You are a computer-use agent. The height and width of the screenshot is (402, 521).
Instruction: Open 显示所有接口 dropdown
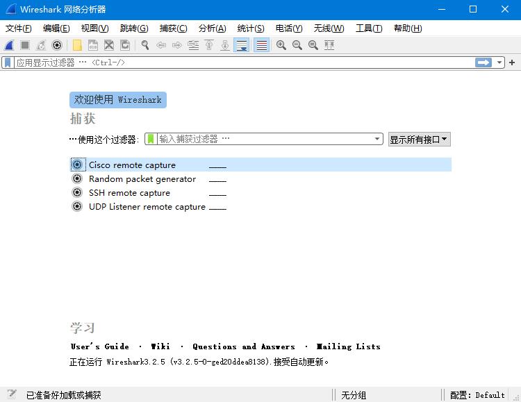pos(420,139)
